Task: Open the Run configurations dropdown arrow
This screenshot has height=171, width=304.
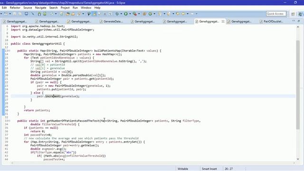Action: pos(130,14)
